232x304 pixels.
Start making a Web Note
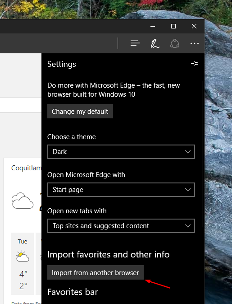pyautogui.click(x=155, y=43)
